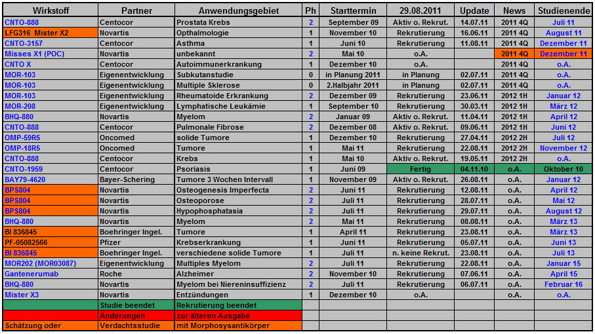Open the Februar 16 study end link
The width and height of the screenshot is (595, 334).
563,284
